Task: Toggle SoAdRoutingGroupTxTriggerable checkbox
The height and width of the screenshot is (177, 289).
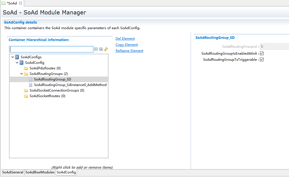Action: 262,59
